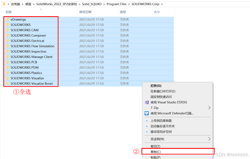Image resolution: width=250 pixels, height=159 pixels.
Task: Choose 固定到快速访问
Action: 161,97
